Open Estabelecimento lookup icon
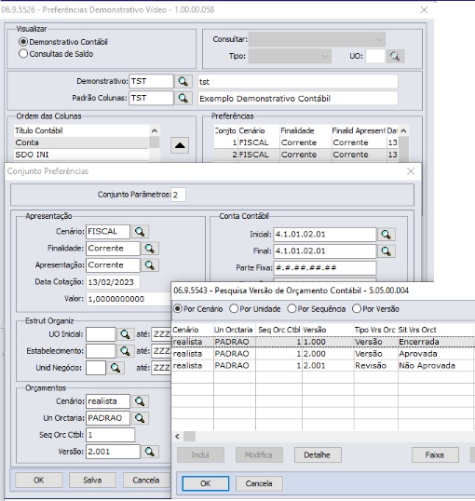This screenshot has height=501, width=475. click(x=125, y=351)
